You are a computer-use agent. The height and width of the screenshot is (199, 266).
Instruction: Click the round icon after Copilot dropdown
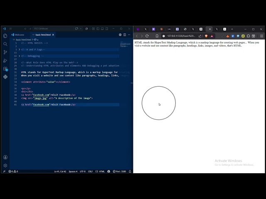pos(86,29)
